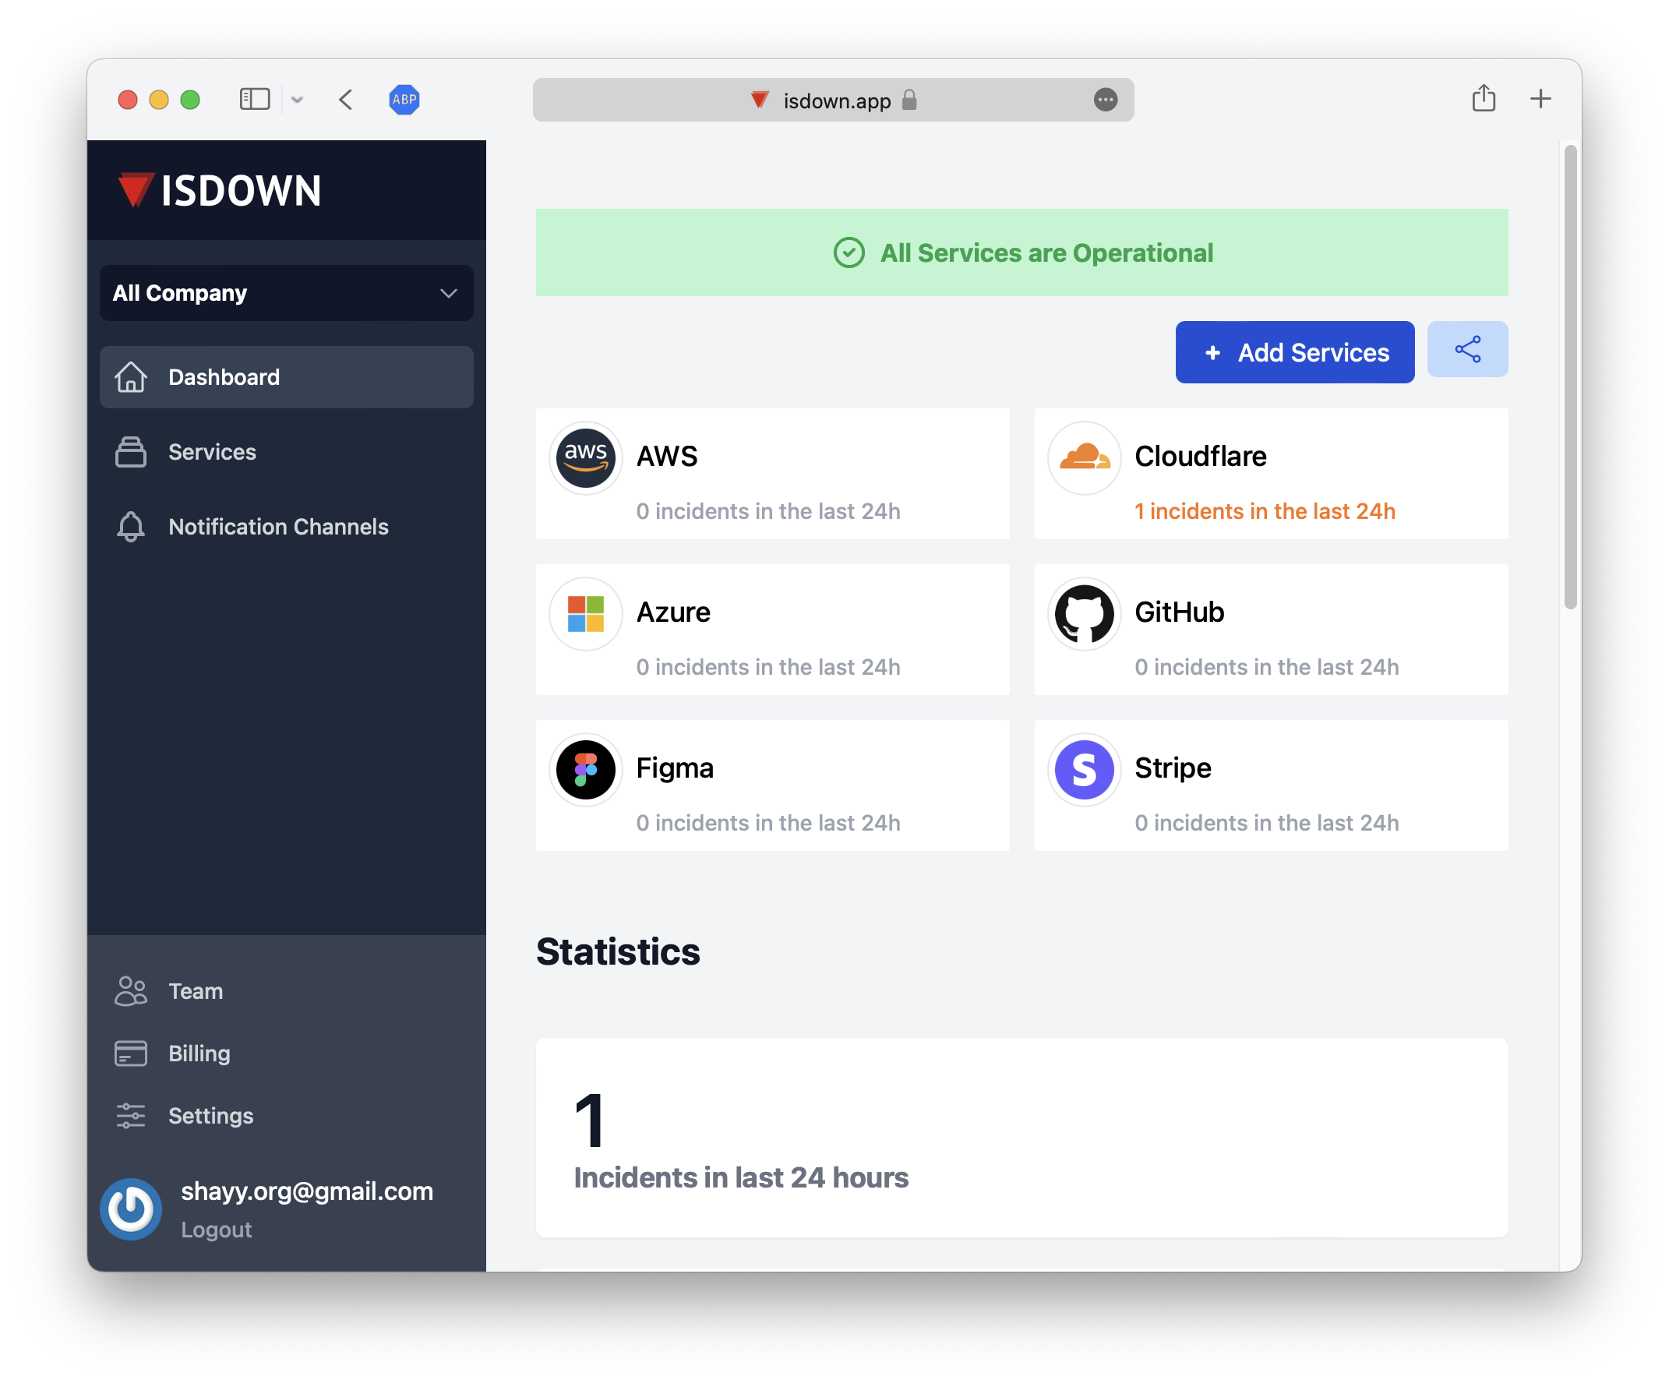Select the Cloudflare logo icon
Viewport: 1669px width, 1387px height.
1084,459
